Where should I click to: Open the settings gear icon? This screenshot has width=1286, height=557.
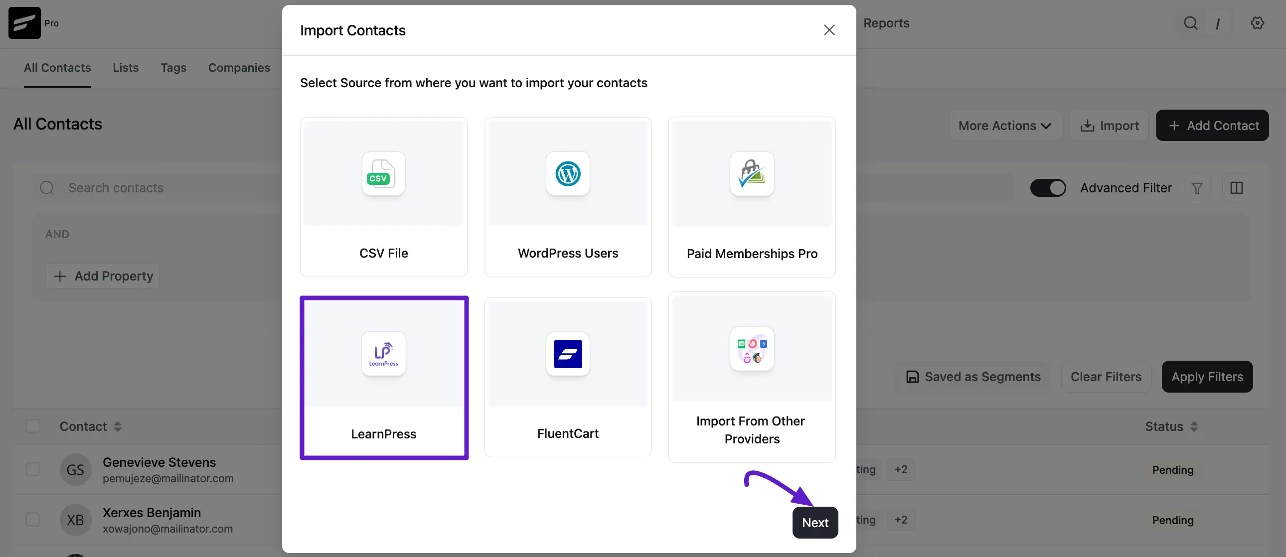coord(1257,23)
